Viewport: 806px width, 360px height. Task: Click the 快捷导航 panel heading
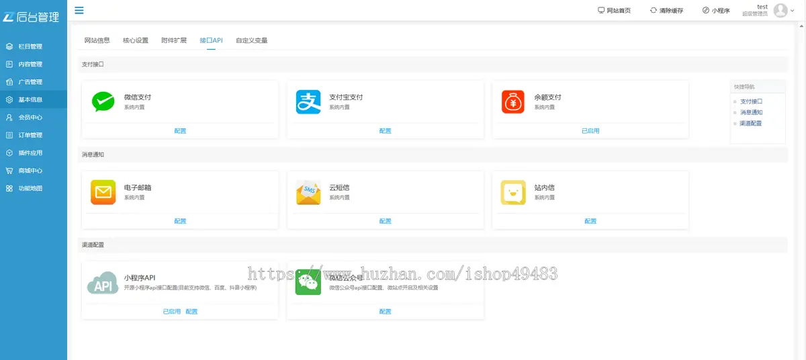pos(744,87)
